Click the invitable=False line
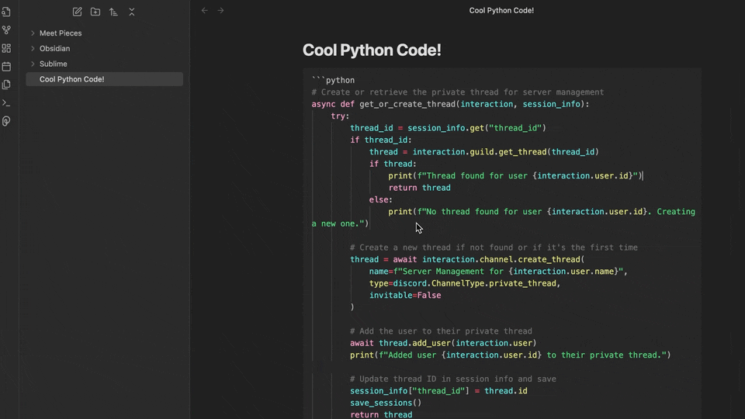This screenshot has width=745, height=419. click(x=405, y=296)
